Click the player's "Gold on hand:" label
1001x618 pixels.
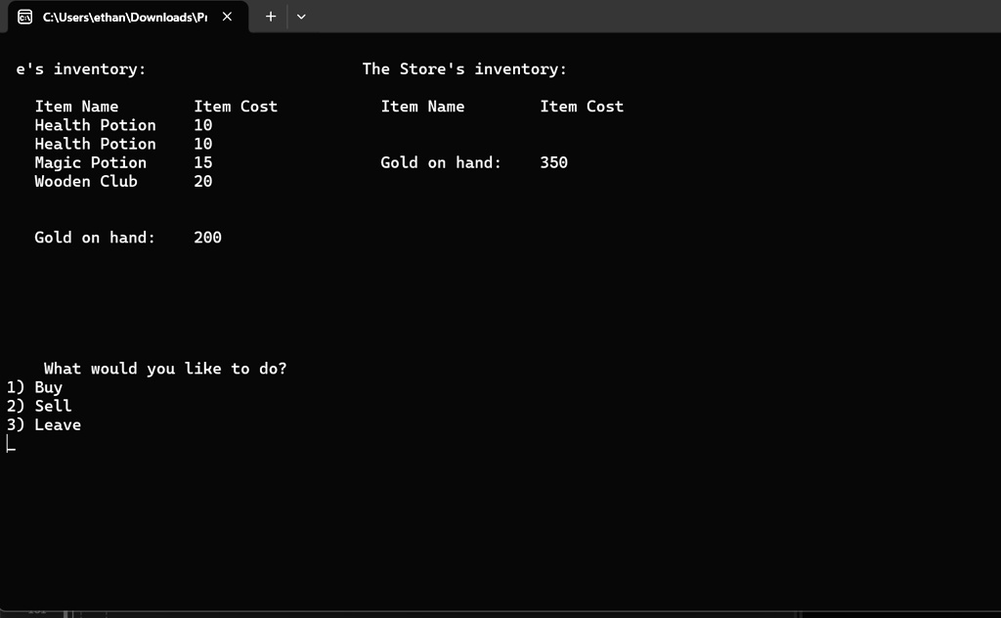[x=95, y=238]
